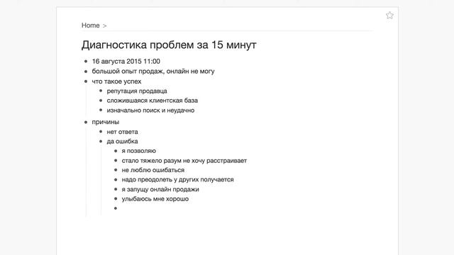Screen dimensions: 454x255
Task: Select bullet of 'надо преодолеть у других получается'
Action: point(116,179)
